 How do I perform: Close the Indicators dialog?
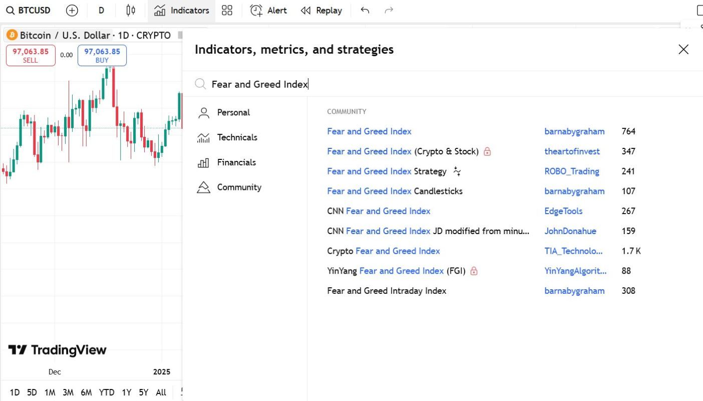[683, 49]
